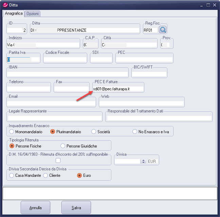Select Casa Mandante as secondary currency
This screenshot has width=220, height=217.
12,175
